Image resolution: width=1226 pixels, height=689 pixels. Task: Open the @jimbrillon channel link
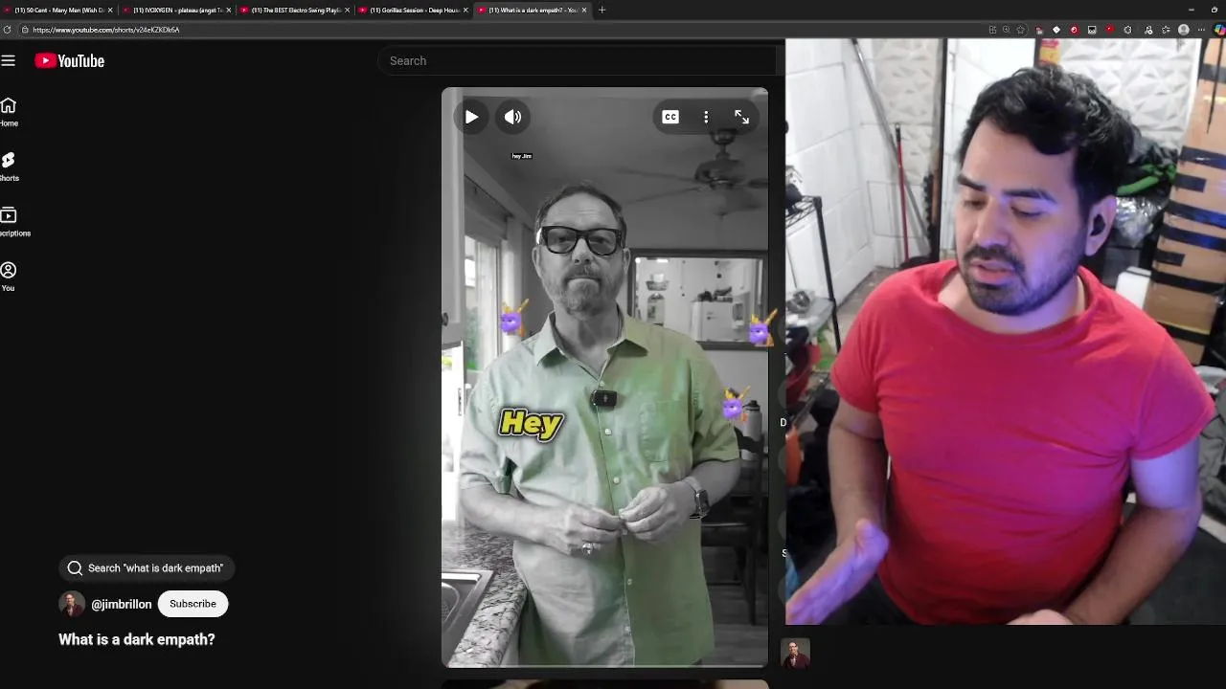click(x=122, y=605)
